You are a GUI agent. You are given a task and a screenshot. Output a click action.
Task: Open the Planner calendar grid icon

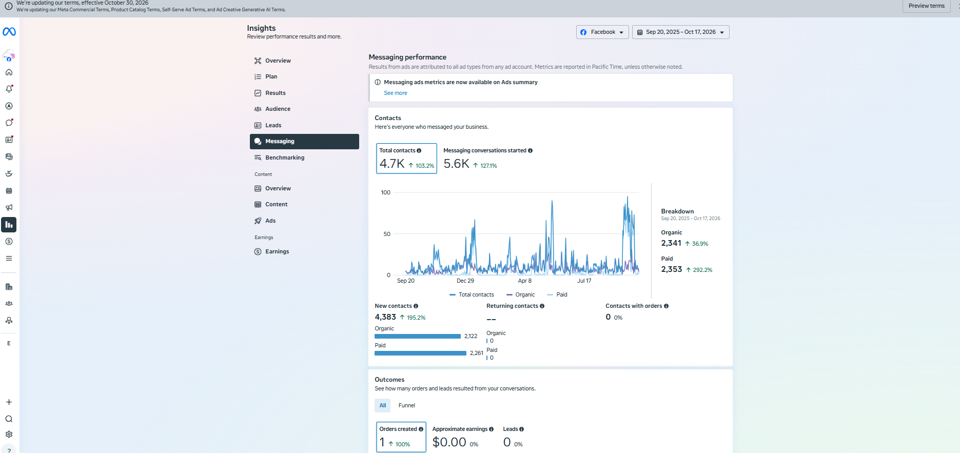[9, 191]
